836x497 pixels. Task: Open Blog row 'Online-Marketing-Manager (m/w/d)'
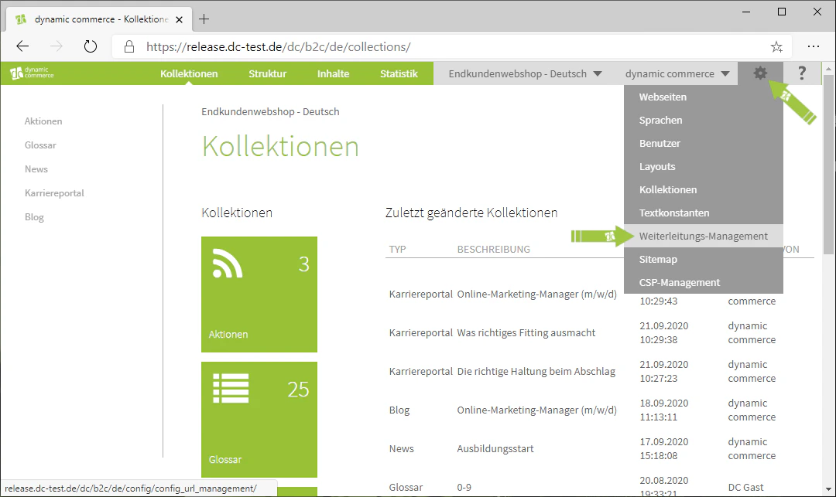(537, 410)
